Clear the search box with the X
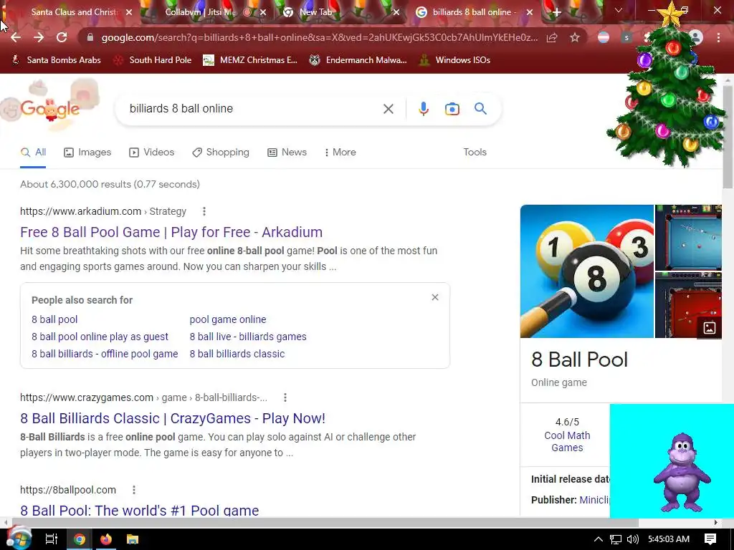 [388, 109]
